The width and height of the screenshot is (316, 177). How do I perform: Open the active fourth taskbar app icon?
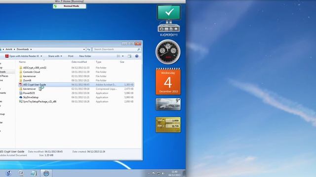pos(46,173)
